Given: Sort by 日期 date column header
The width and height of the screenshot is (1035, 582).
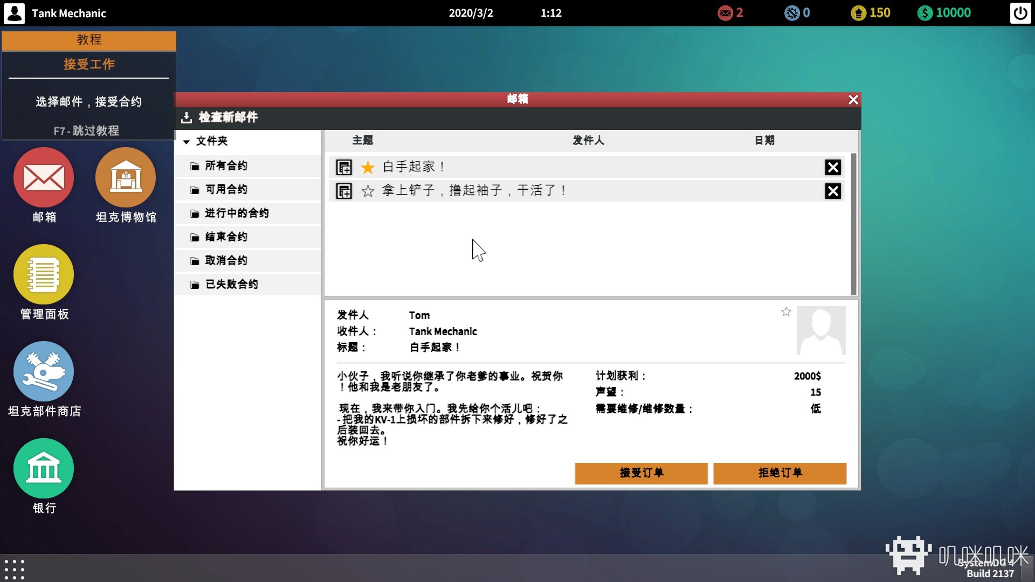Looking at the screenshot, I should click(764, 141).
